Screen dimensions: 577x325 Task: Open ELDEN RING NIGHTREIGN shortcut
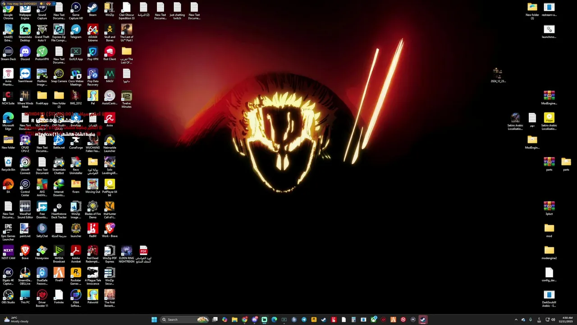pos(127,255)
